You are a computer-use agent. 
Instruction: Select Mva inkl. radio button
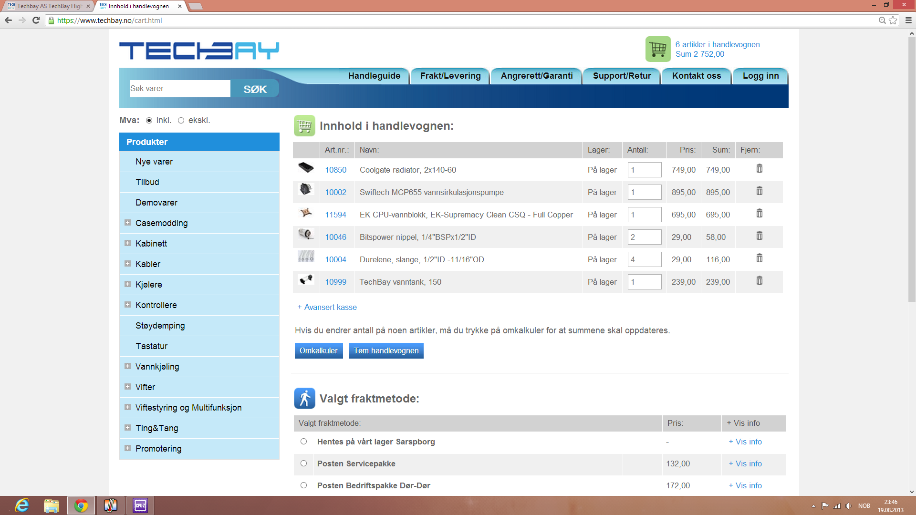[149, 121]
